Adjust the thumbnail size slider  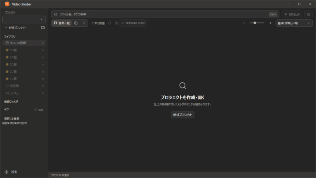[x=257, y=23]
